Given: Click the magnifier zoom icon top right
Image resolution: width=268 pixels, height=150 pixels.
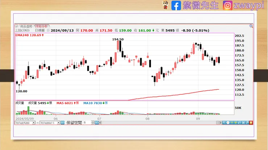Looking at the screenshot, I should [251, 26].
